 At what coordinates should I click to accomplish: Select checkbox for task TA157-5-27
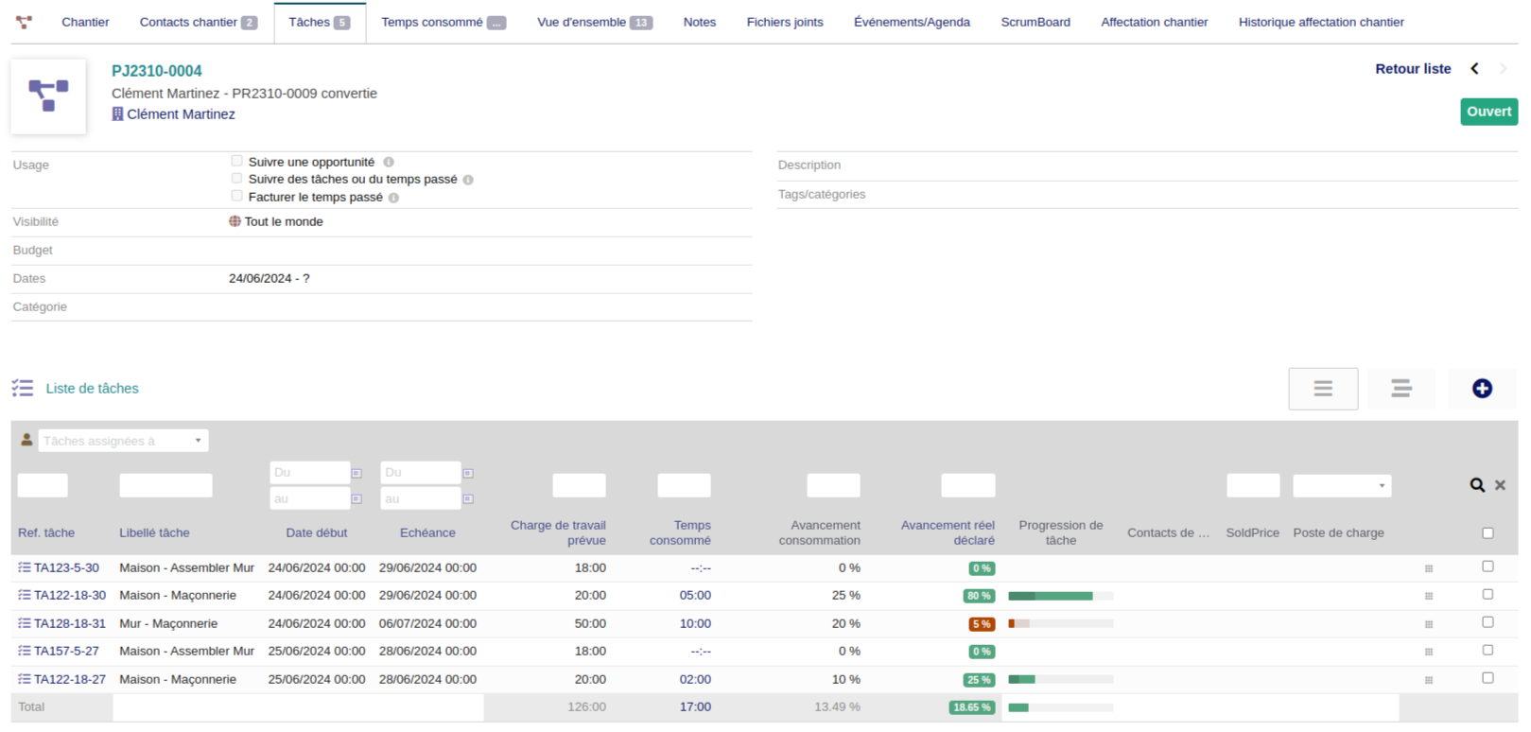pyautogui.click(x=1488, y=650)
